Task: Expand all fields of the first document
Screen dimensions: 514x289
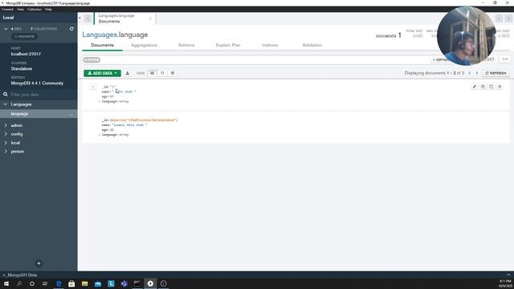Action: point(93,87)
